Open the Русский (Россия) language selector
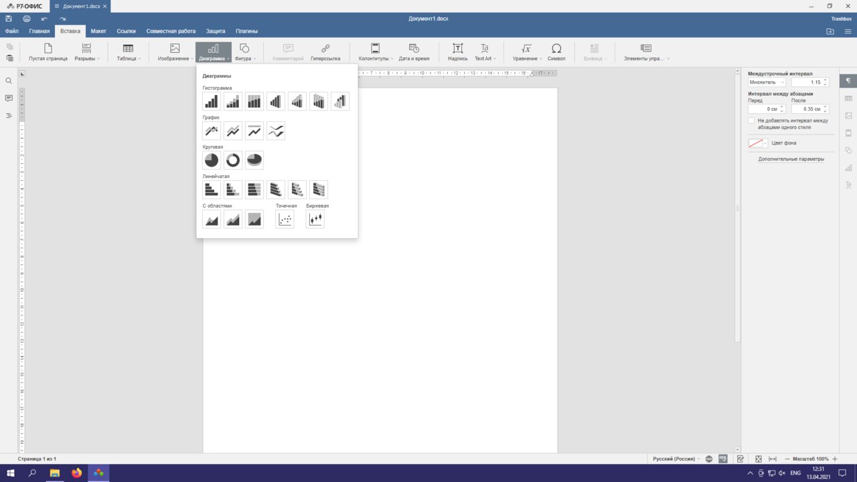857x482 pixels. tap(676, 459)
